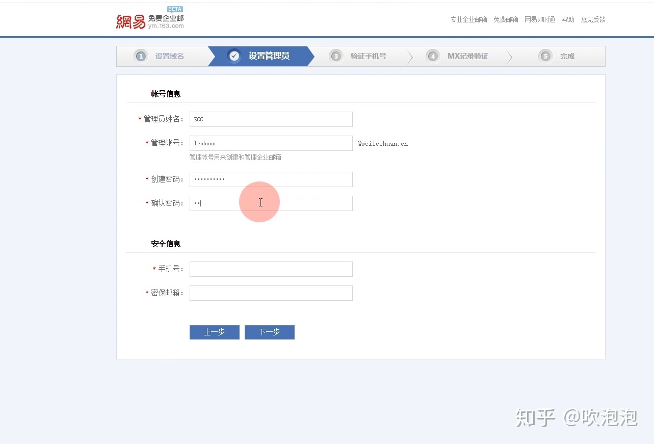654x444 pixels.
Task: Click the 管理员姓名 field showing ZCC
Action: pos(270,119)
